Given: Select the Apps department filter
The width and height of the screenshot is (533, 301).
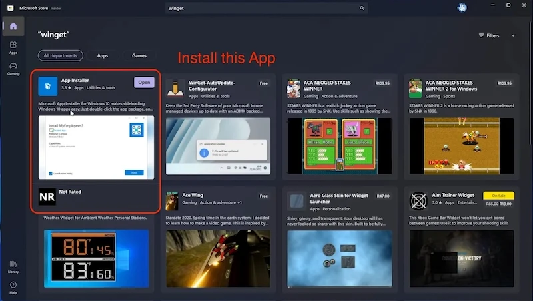Looking at the screenshot, I should click(x=103, y=55).
